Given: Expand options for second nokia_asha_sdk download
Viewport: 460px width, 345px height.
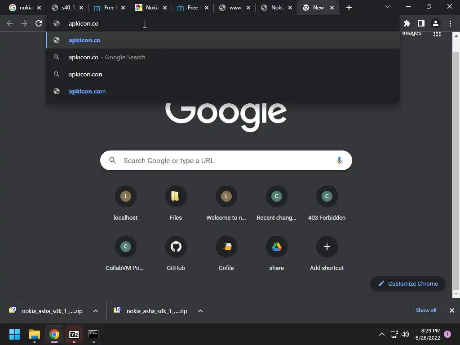Looking at the screenshot, I should tap(200, 311).
